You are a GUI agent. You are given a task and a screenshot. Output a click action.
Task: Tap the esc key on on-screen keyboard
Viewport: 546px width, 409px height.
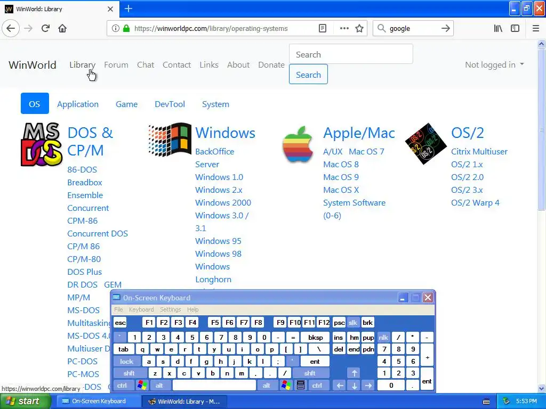(x=120, y=322)
